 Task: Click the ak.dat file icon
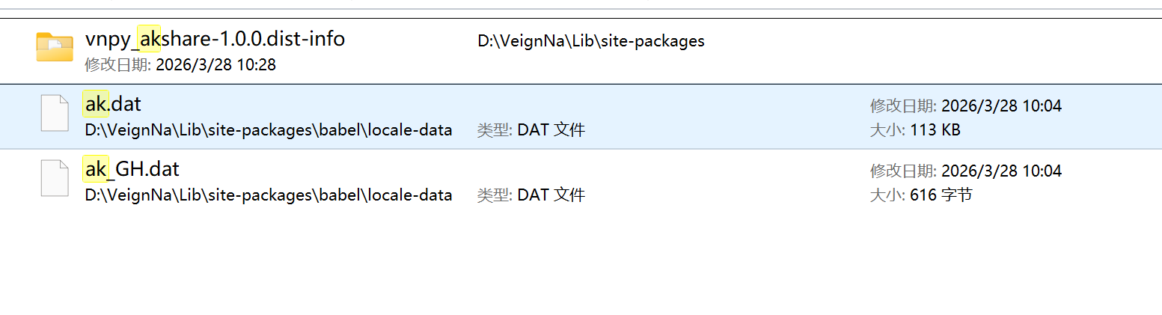point(55,113)
